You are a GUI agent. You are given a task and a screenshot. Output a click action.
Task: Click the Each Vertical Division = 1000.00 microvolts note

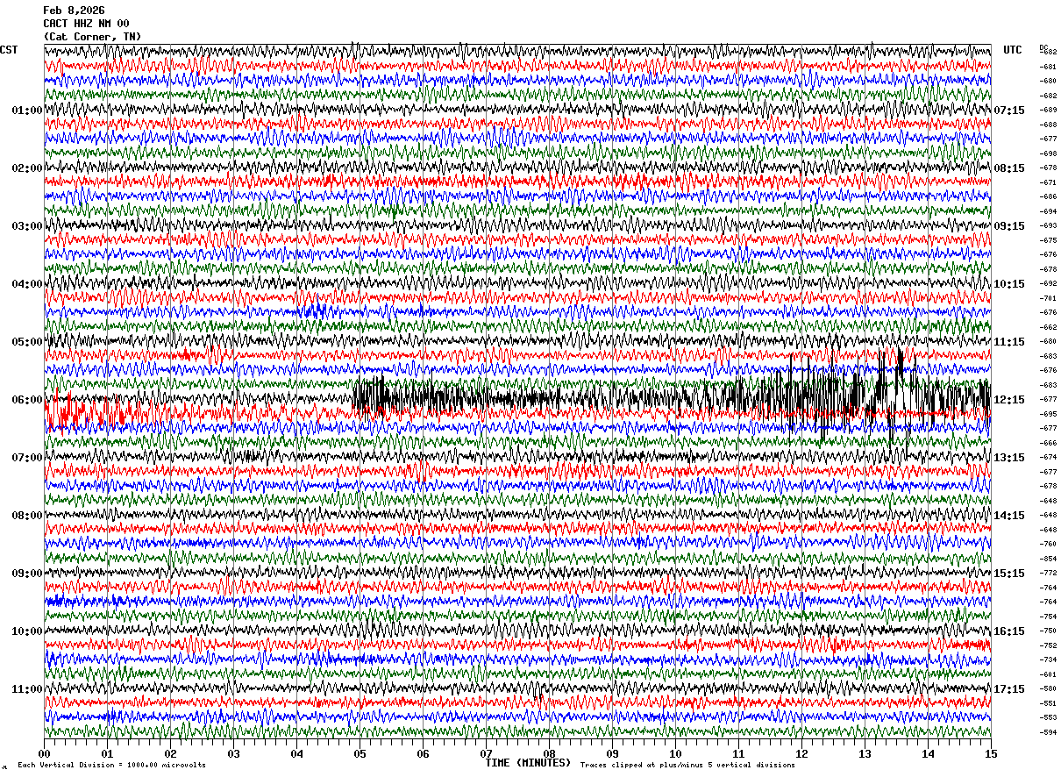(x=111, y=766)
